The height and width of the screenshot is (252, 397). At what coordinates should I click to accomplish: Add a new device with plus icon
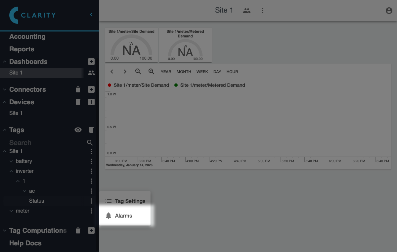pyautogui.click(x=91, y=102)
